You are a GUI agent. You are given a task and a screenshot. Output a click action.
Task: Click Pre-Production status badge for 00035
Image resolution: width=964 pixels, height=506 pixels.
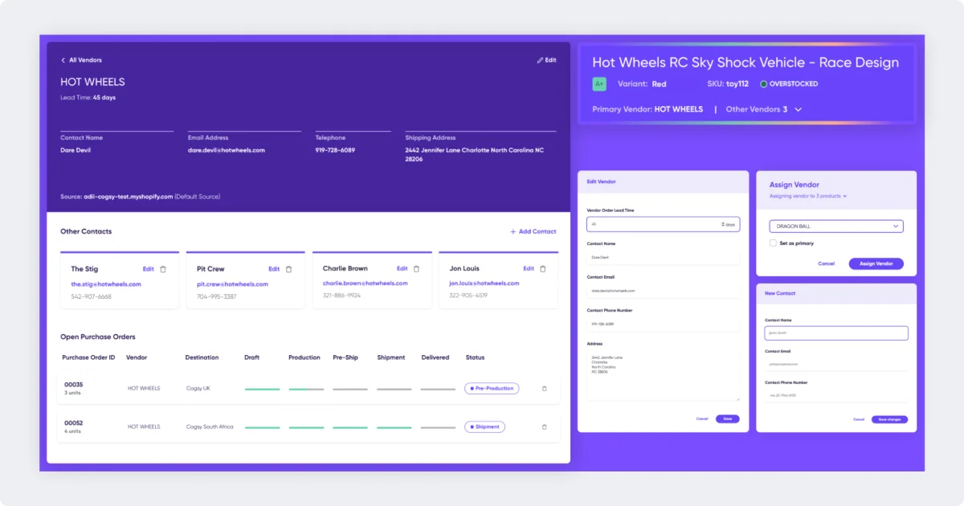492,388
